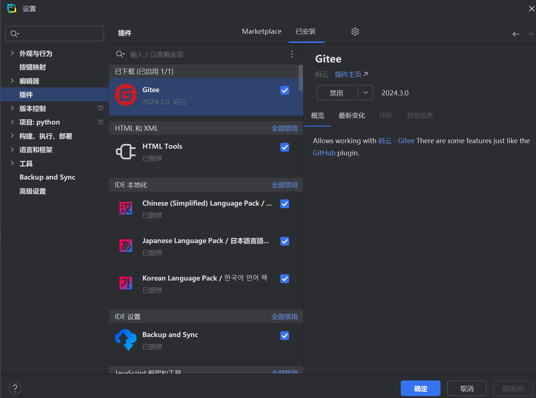Select the 其他信息 tab
The image size is (536, 398).
click(x=420, y=116)
